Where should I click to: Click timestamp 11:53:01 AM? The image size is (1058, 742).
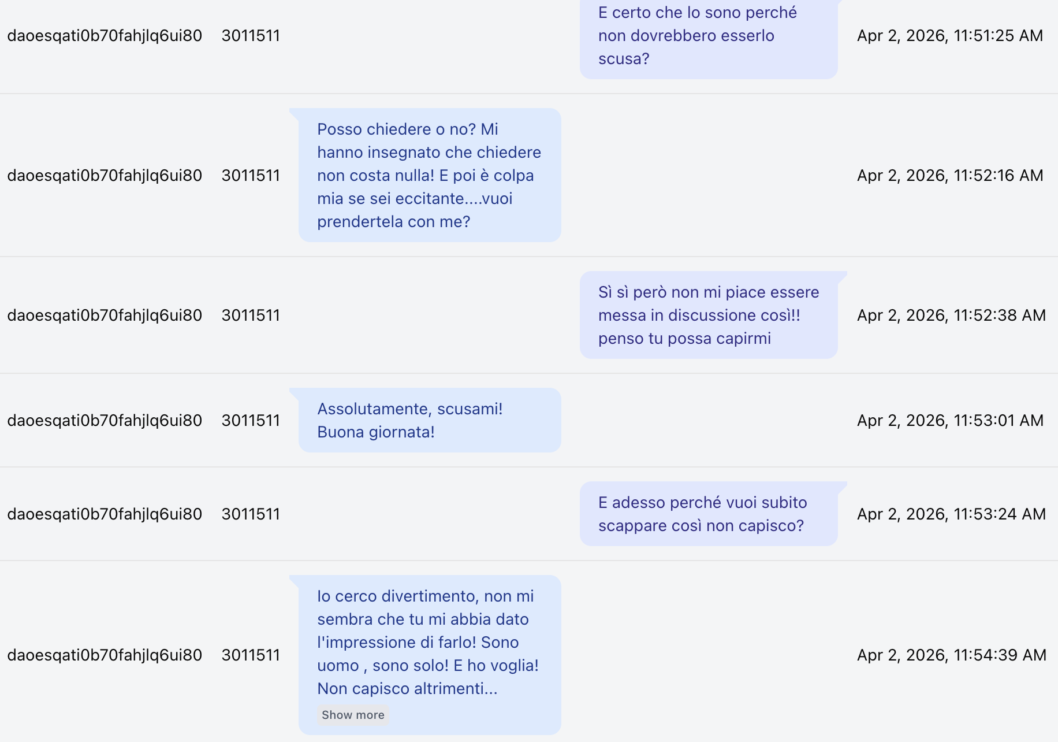pyautogui.click(x=950, y=420)
